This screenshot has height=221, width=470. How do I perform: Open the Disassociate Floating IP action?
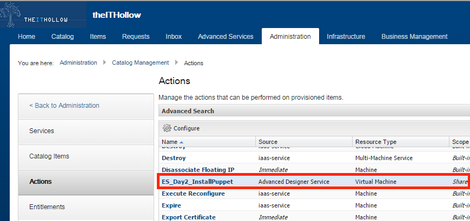(197, 170)
